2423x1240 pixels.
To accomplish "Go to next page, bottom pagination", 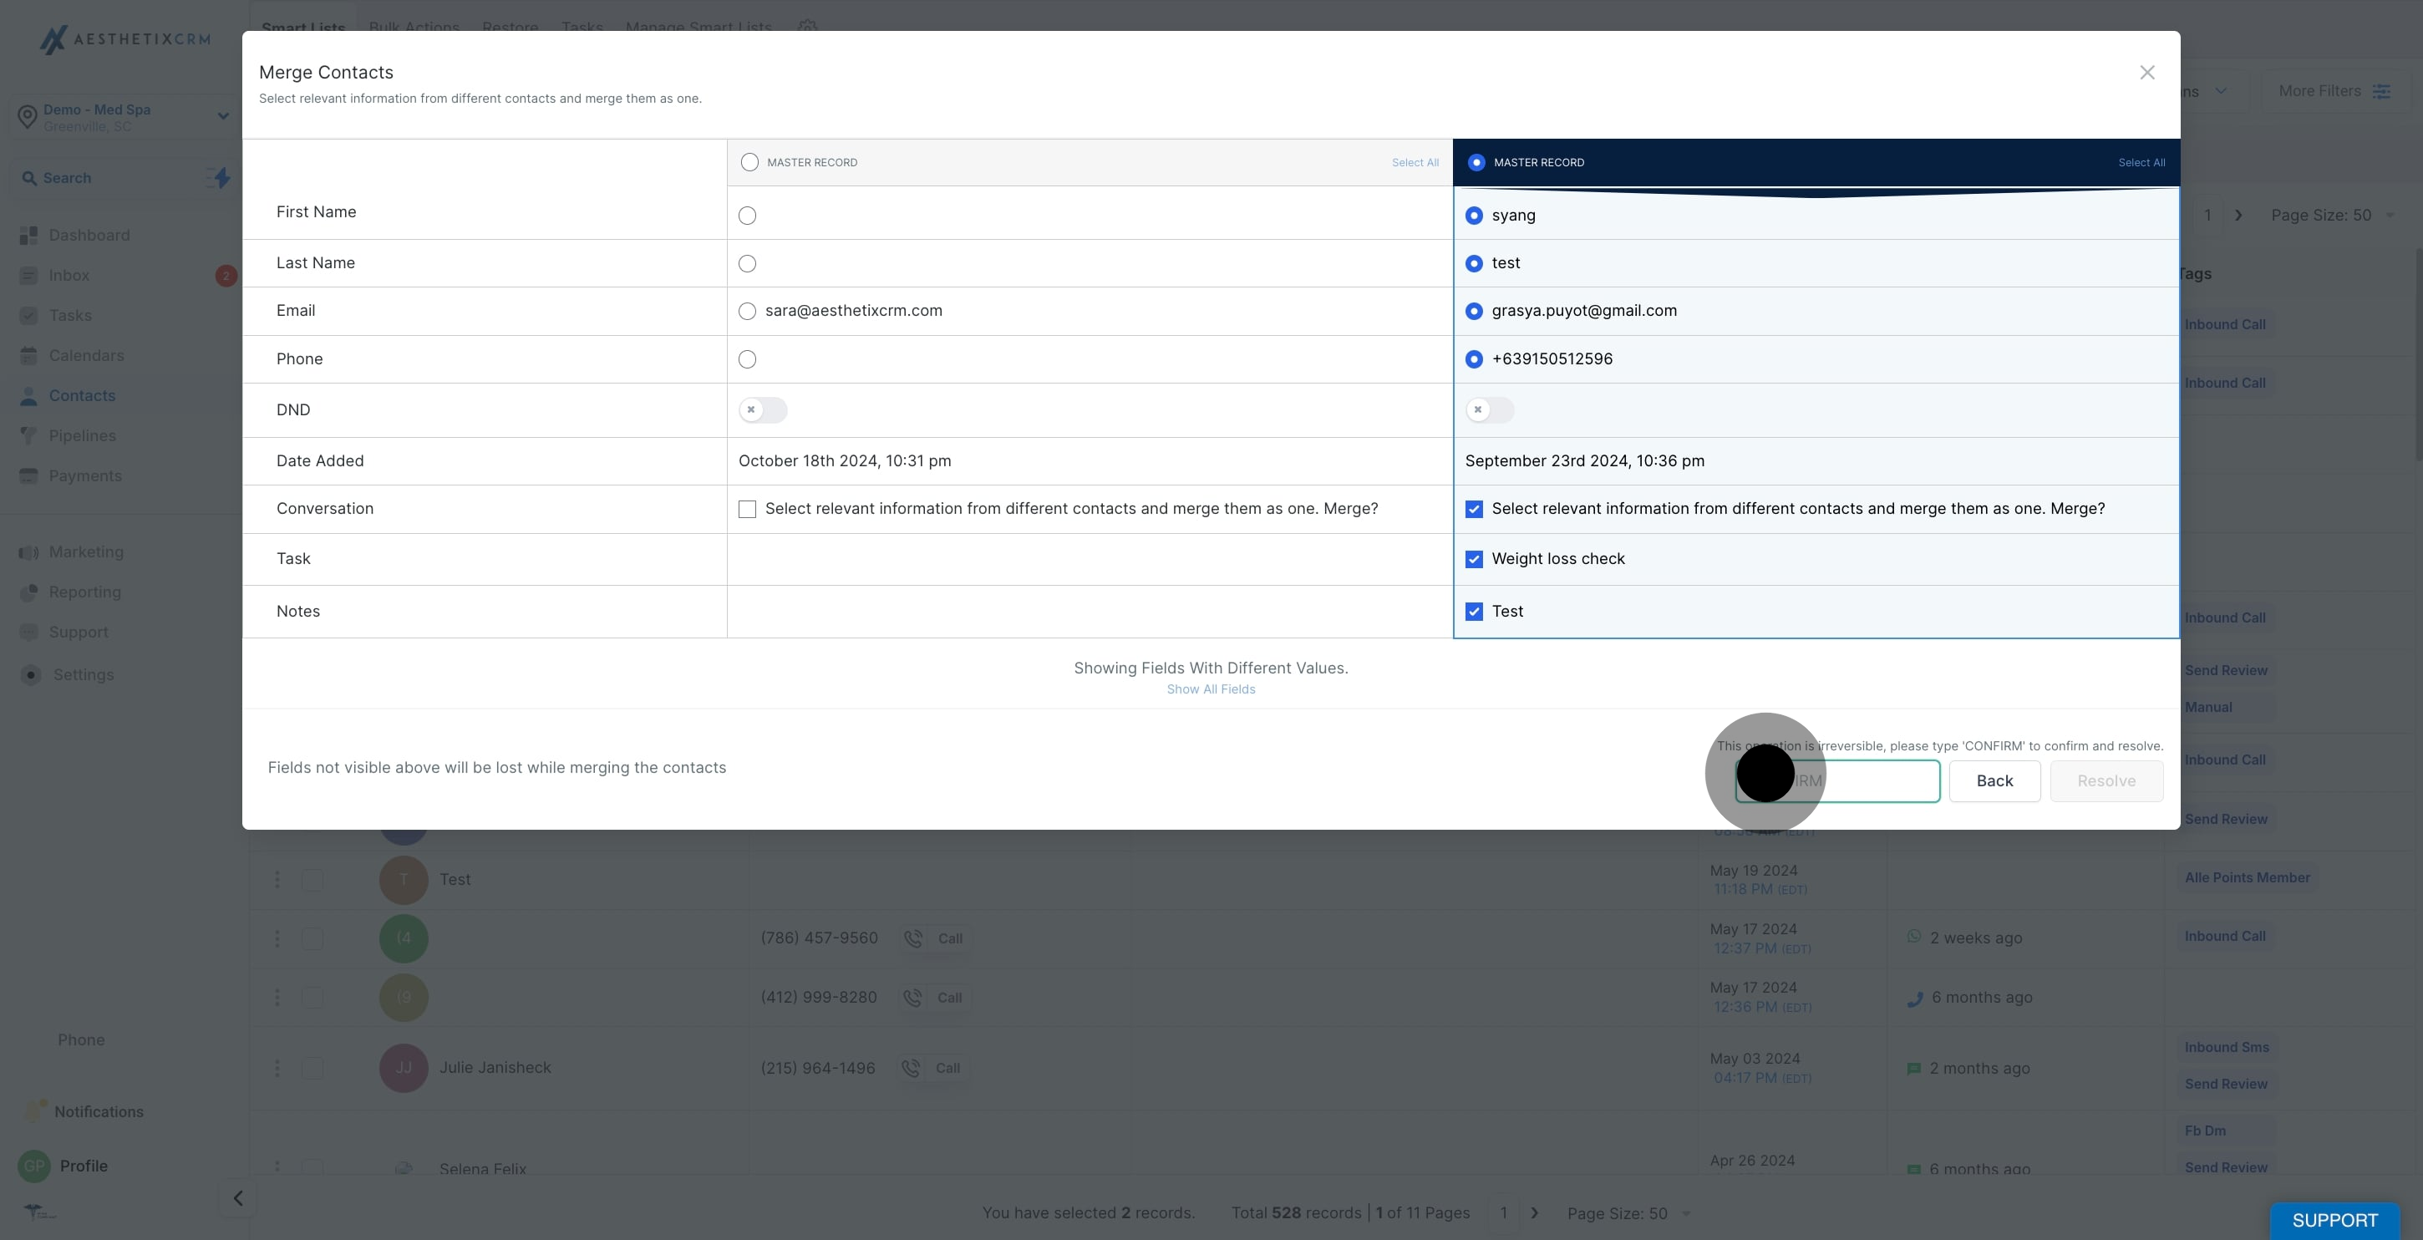I will point(1535,1212).
